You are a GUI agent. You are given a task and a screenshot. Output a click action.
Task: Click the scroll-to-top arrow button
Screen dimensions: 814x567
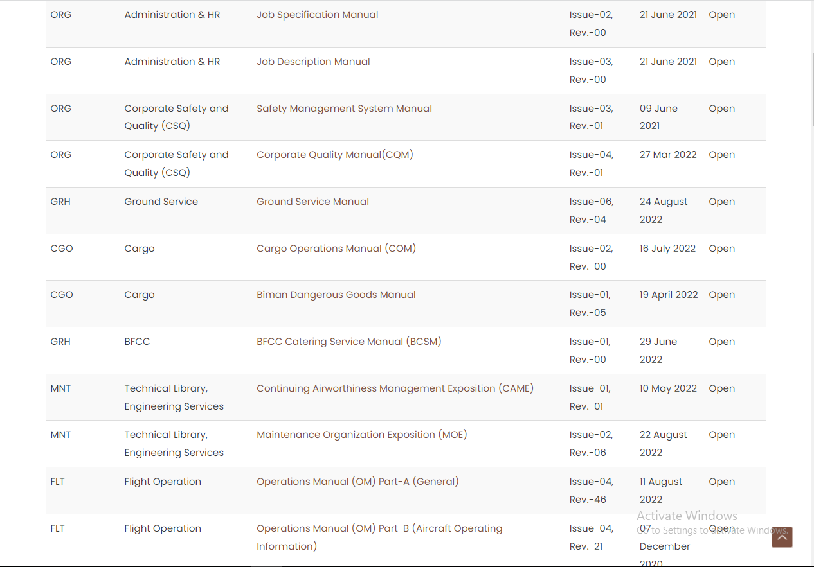[x=782, y=537]
